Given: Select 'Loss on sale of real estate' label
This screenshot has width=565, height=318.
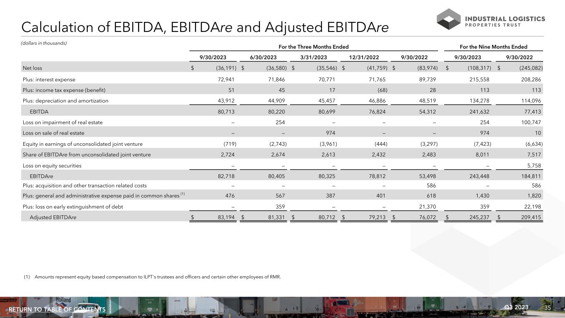Looking at the screenshot, I should point(53,133).
